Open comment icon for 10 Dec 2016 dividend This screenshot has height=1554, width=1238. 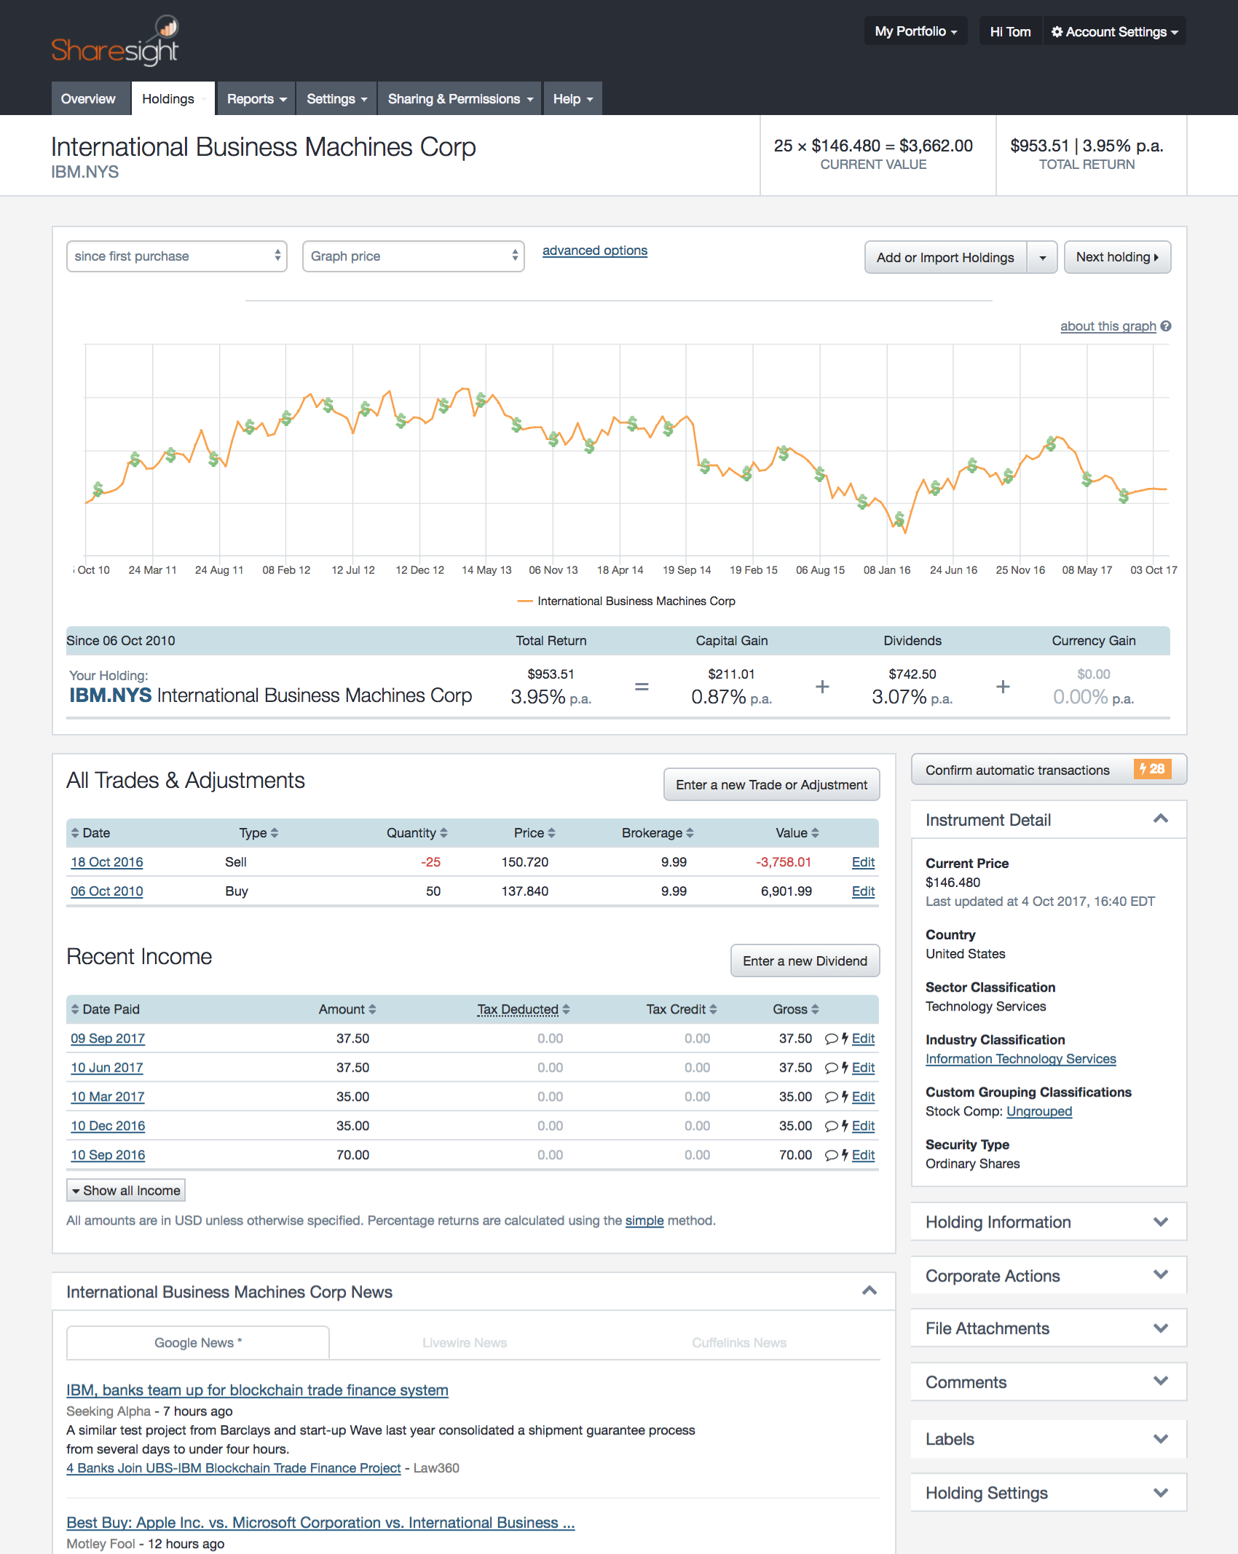pos(831,1127)
